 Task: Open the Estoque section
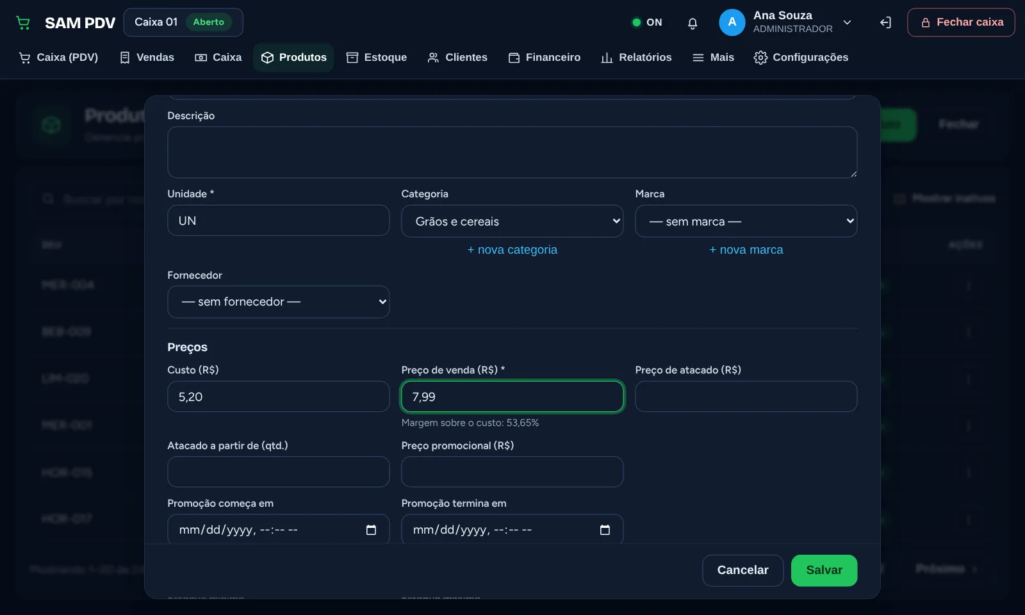coord(377,58)
